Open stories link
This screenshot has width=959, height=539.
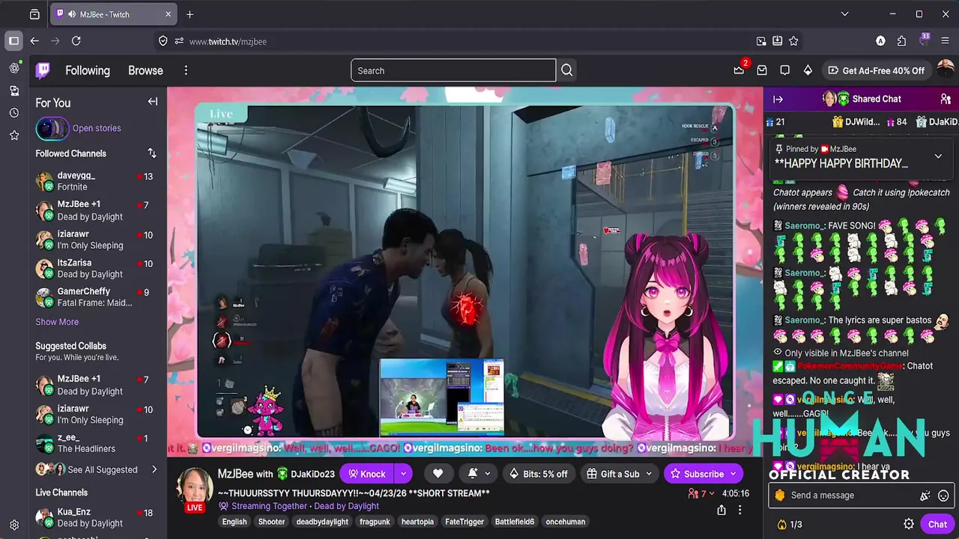click(x=97, y=128)
